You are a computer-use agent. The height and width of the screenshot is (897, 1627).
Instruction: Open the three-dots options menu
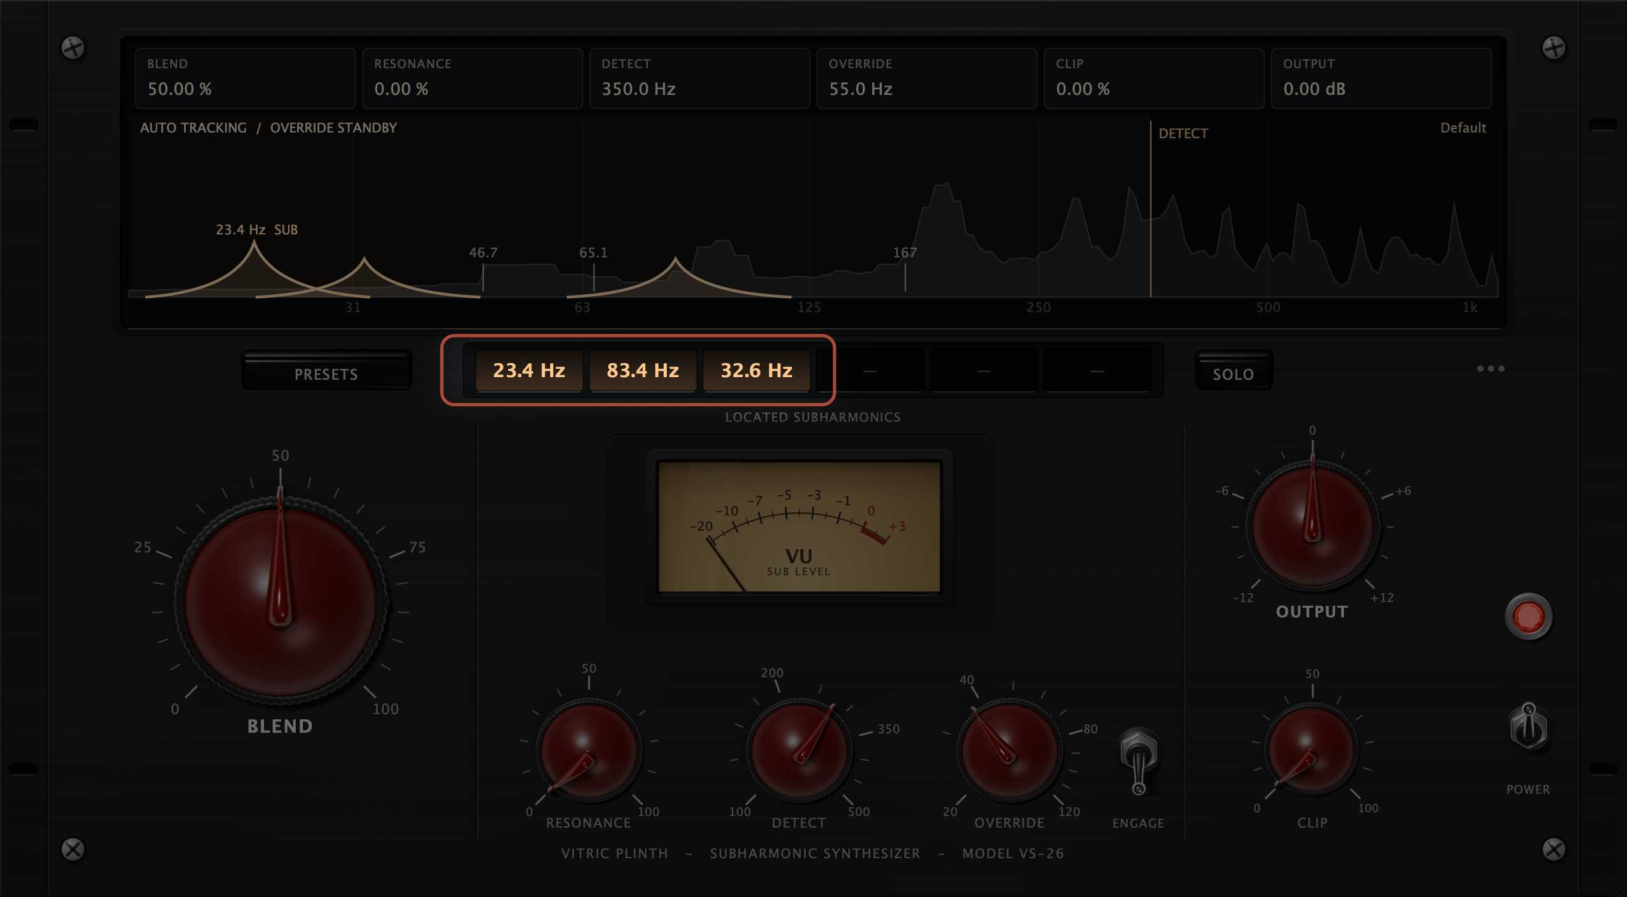point(1491,369)
